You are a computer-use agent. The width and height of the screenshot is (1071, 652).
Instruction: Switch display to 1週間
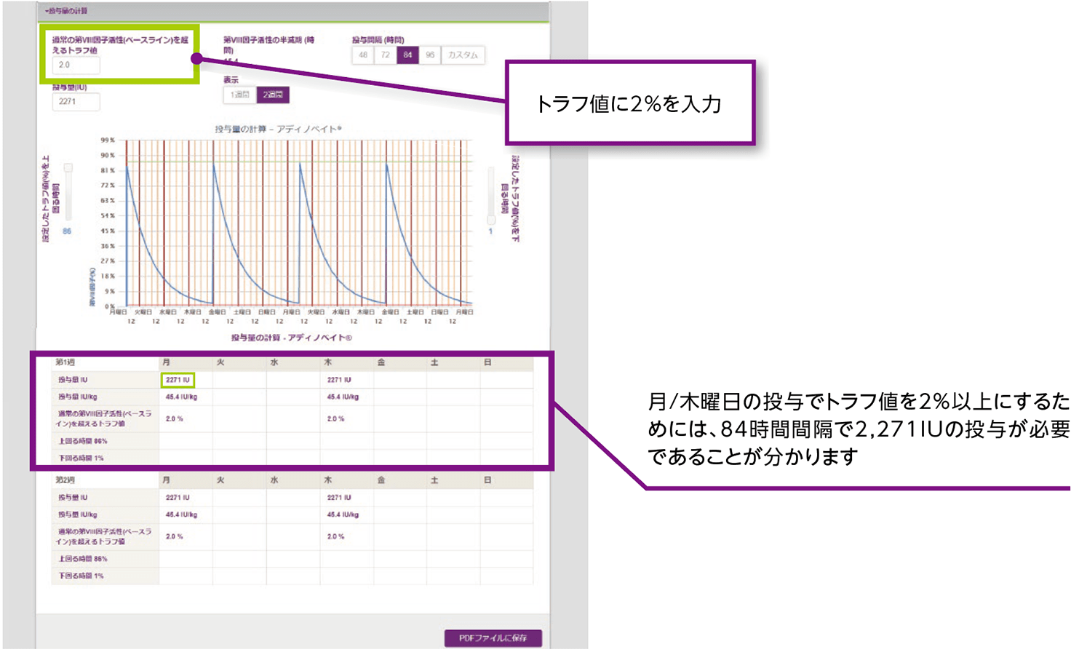coord(239,95)
